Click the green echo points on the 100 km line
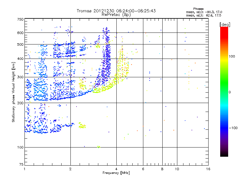Viewport: 245px width, 184px height. coord(99,147)
